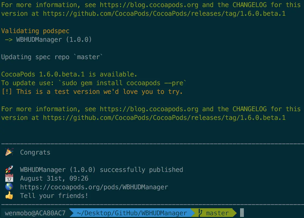Click the 'Tell your friends!' text
304x218 pixels.
pos(54,196)
